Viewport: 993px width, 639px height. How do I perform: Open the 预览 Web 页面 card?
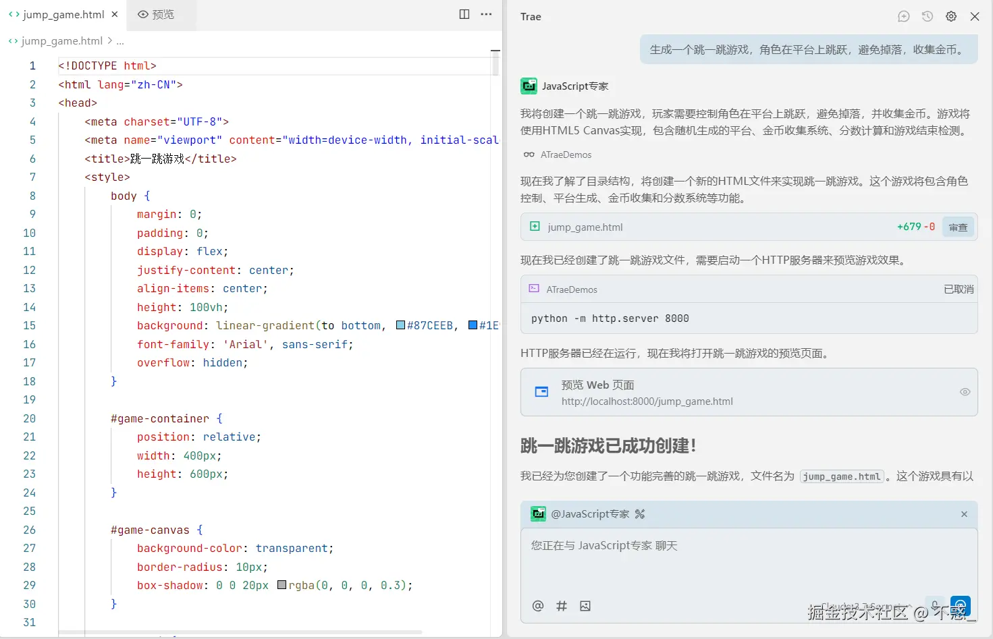[749, 392]
